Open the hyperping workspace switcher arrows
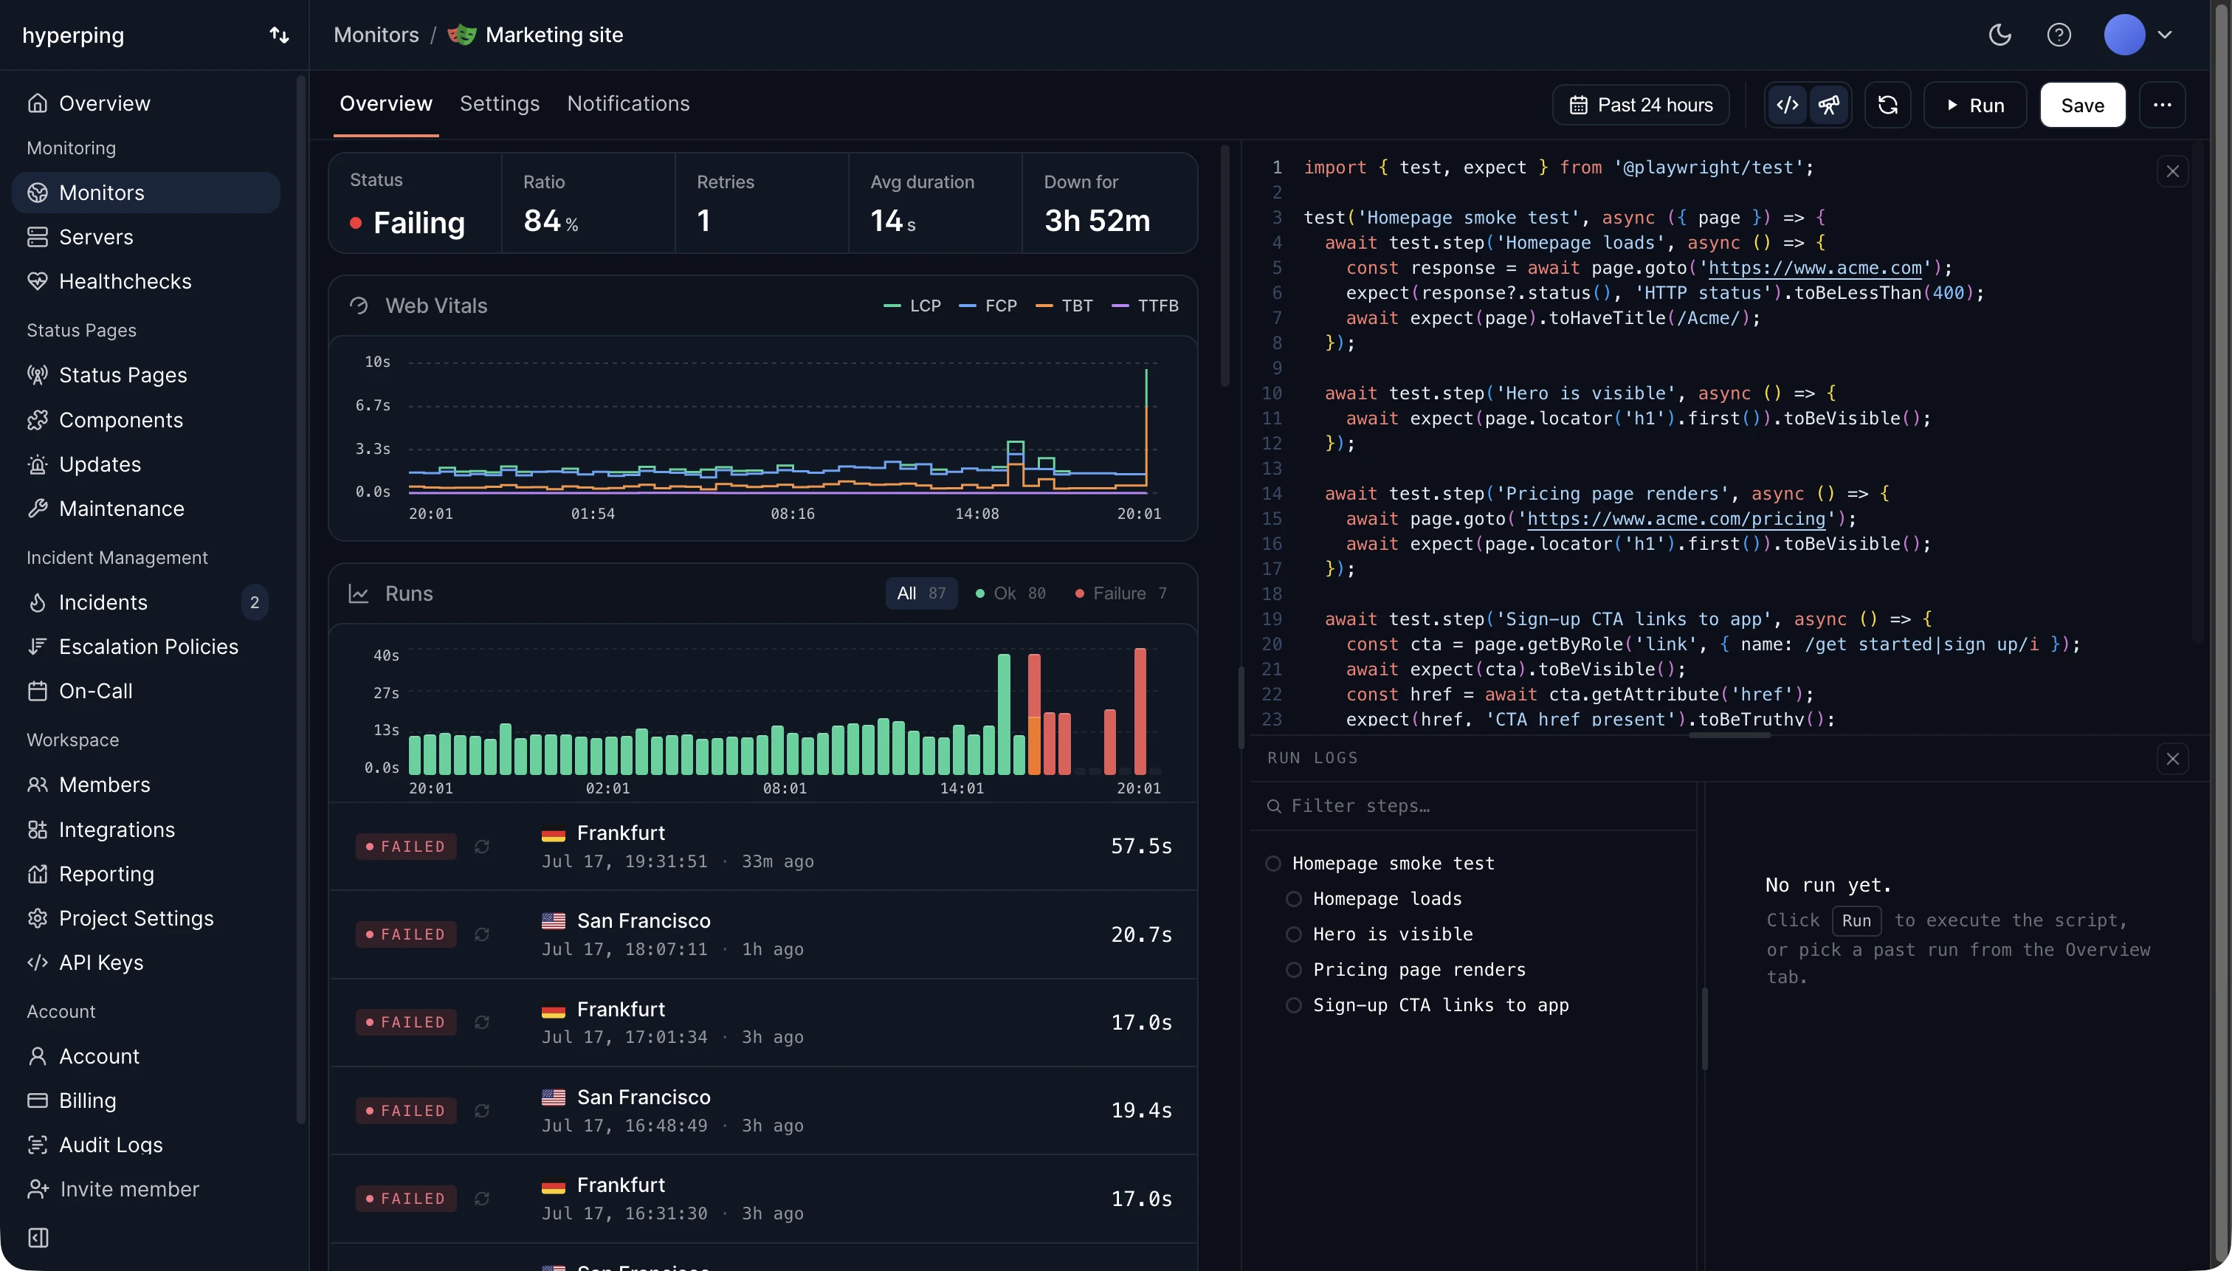Viewport: 2232px width, 1271px height. [278, 35]
